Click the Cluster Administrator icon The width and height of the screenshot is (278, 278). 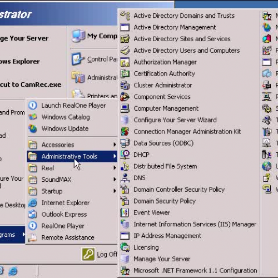[125, 85]
